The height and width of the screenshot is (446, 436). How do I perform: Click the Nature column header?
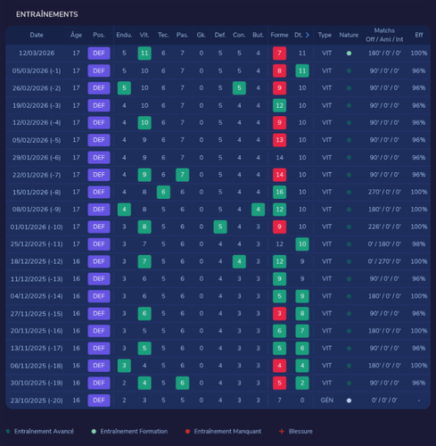[x=349, y=35]
